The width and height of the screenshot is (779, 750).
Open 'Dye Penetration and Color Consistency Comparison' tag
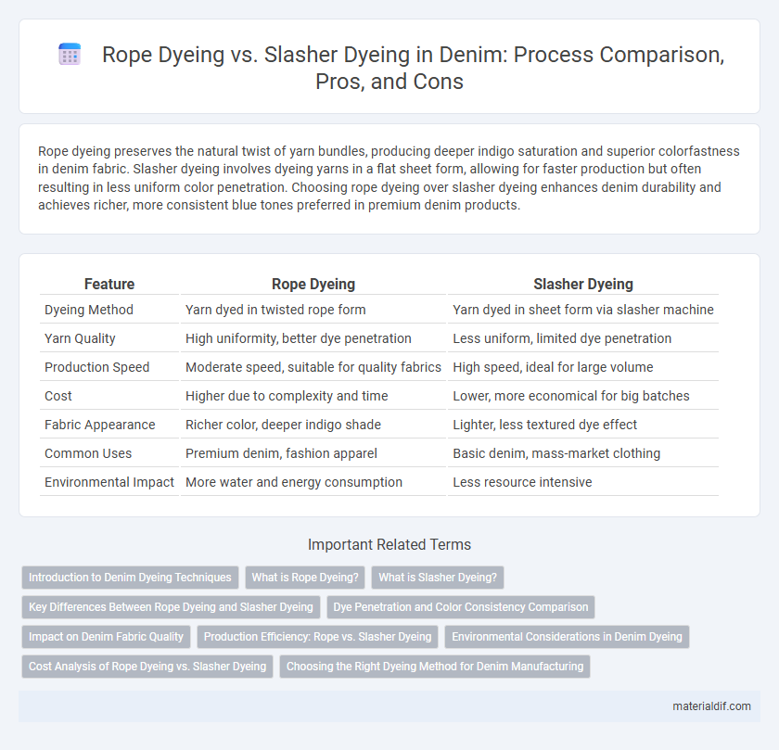coord(461,607)
